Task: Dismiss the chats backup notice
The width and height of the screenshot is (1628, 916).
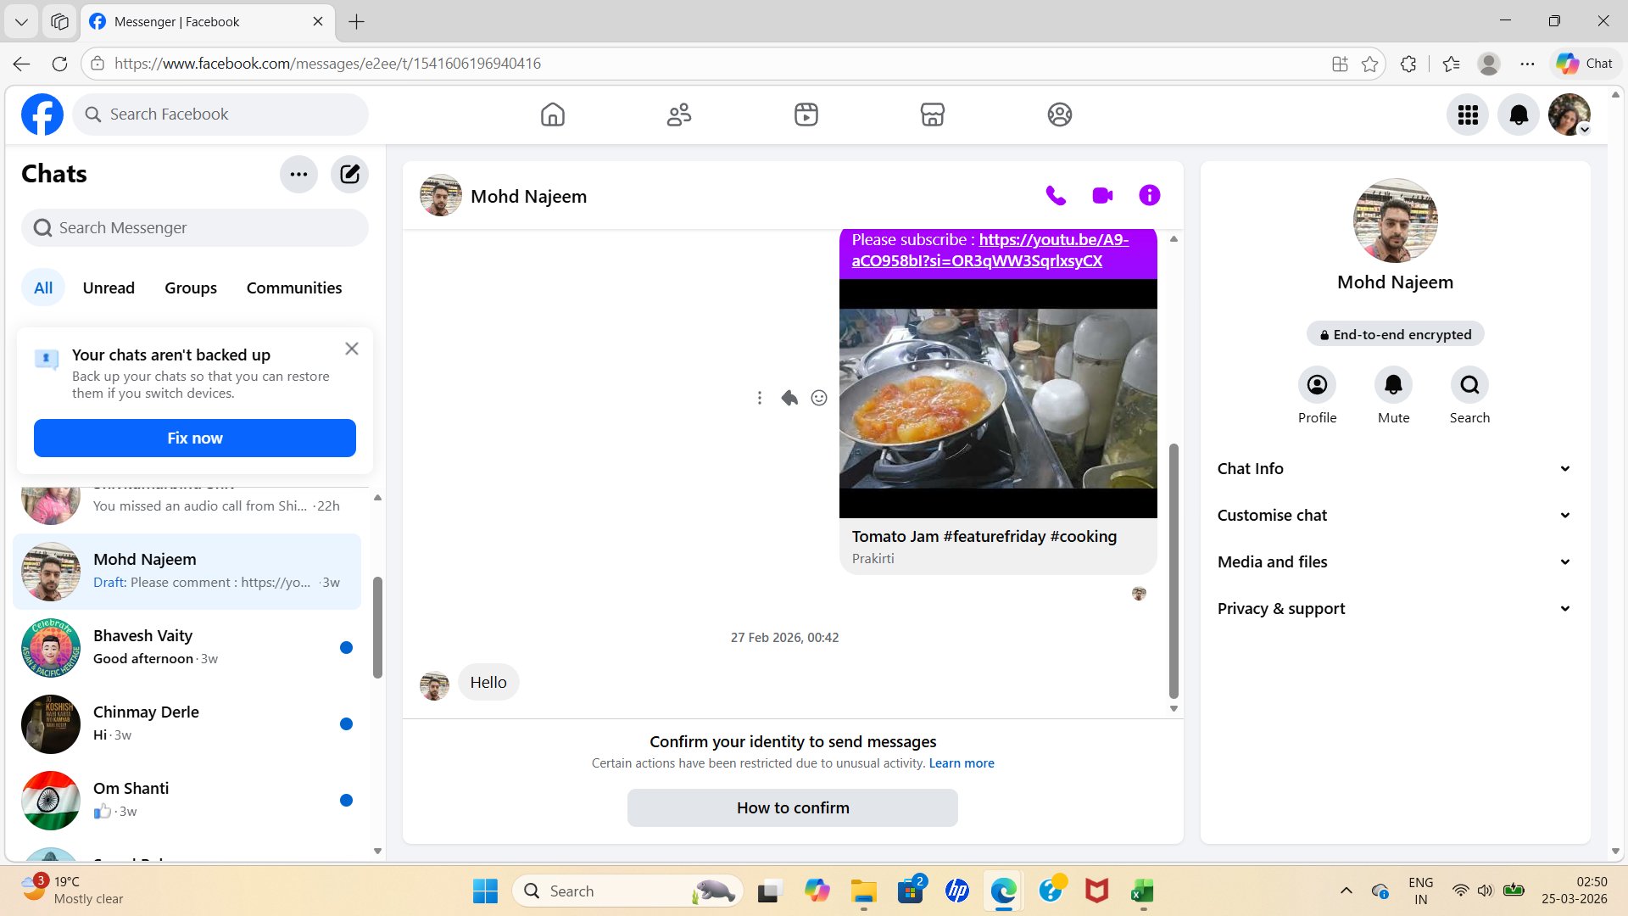Action: click(352, 349)
